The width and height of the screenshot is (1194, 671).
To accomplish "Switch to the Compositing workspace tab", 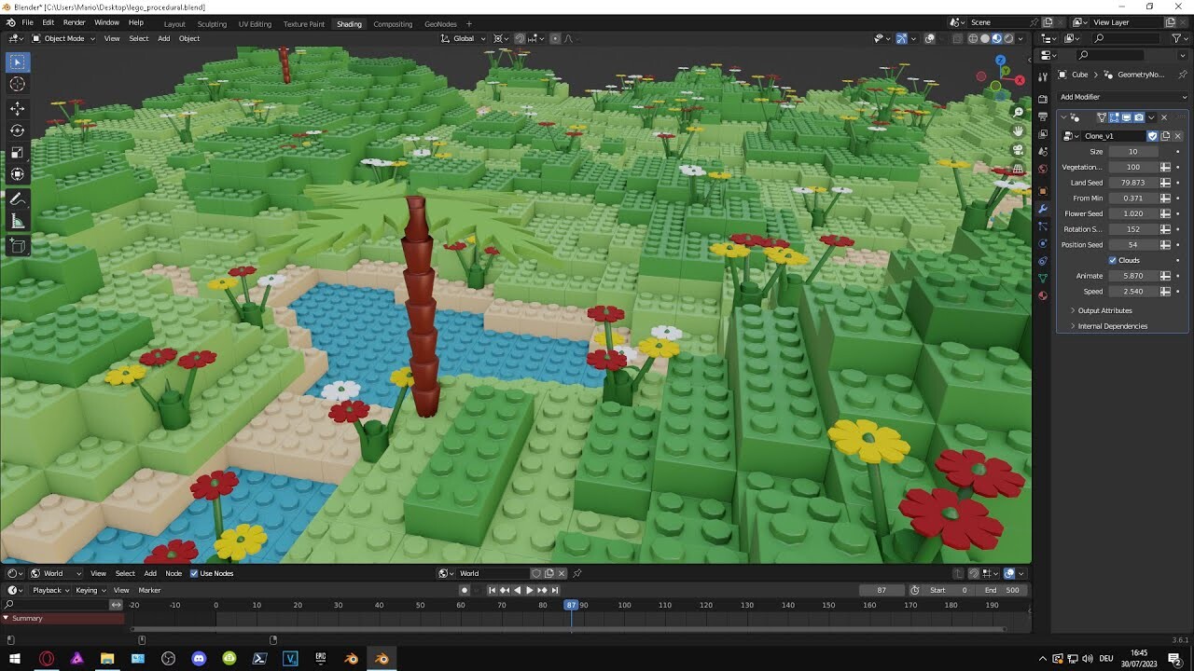I will pos(393,24).
